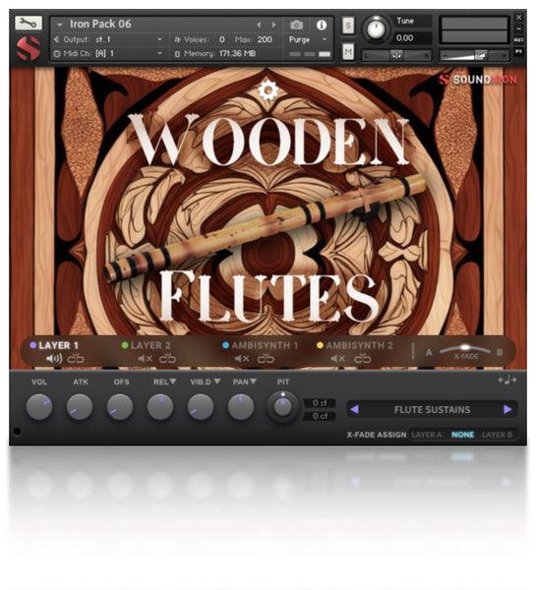Open the PAN knob dropdown arrow
536x590 pixels.
point(254,382)
